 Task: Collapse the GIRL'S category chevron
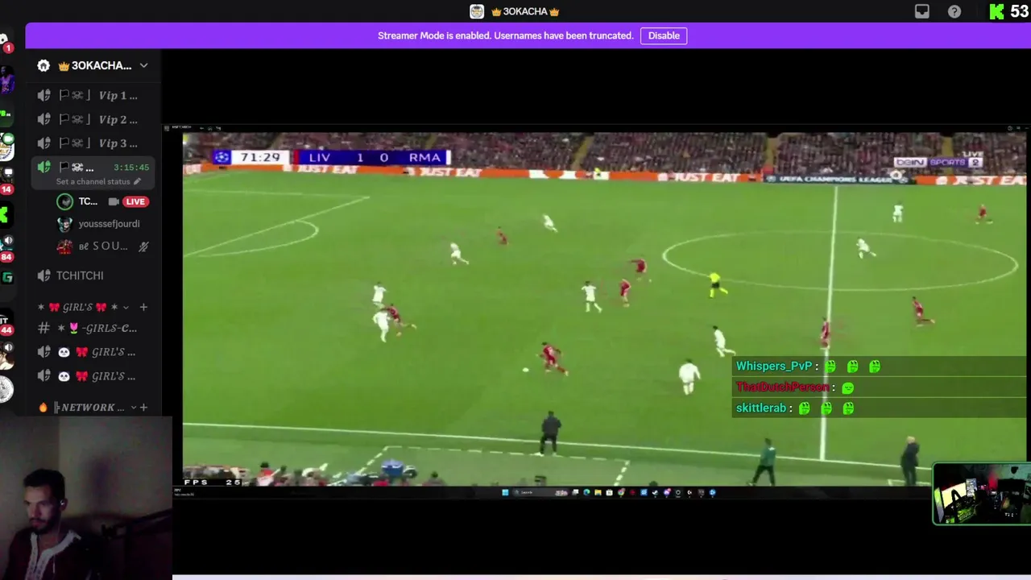pos(126,307)
